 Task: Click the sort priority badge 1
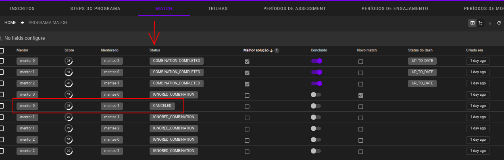click(277, 51)
